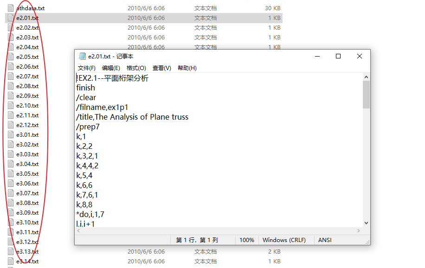The image size is (425, 268).
Task: Open the 查看(V) menu in Notepad
Action: coord(161,68)
